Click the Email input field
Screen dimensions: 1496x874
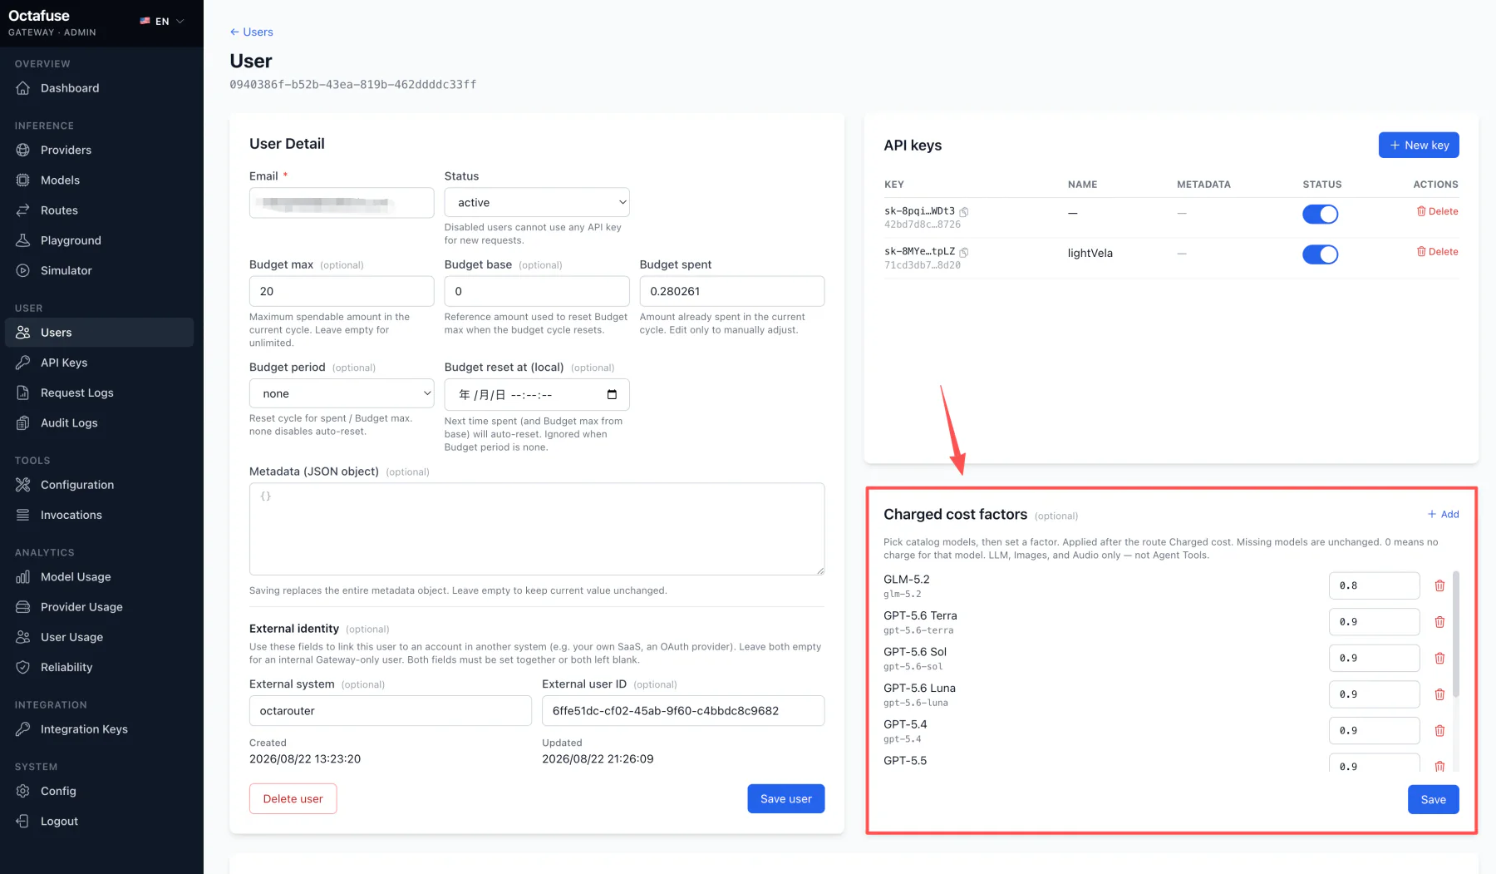[342, 203]
